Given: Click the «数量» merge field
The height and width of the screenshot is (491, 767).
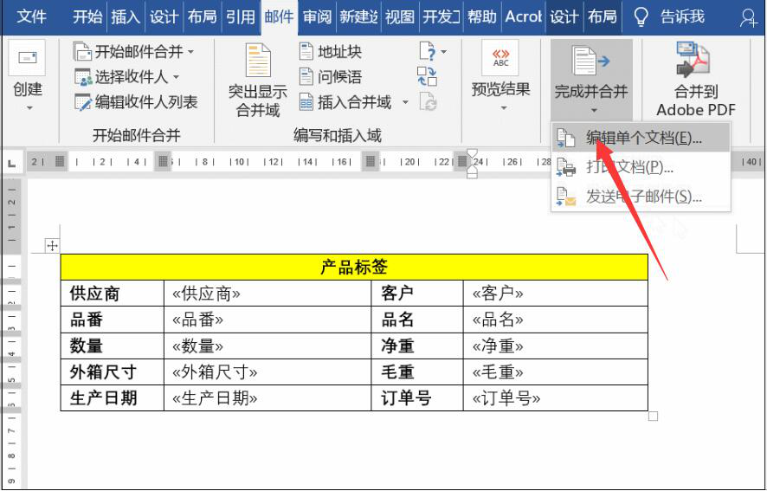Looking at the screenshot, I should click(197, 346).
